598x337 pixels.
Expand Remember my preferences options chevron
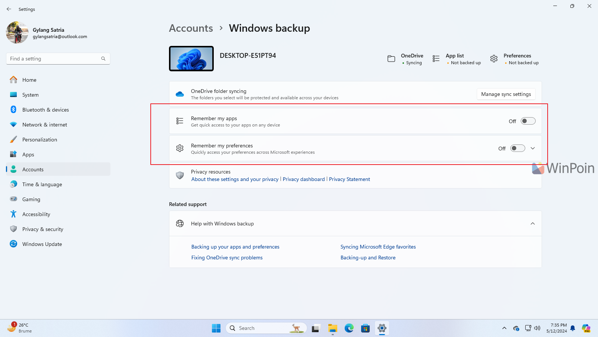pyautogui.click(x=533, y=148)
